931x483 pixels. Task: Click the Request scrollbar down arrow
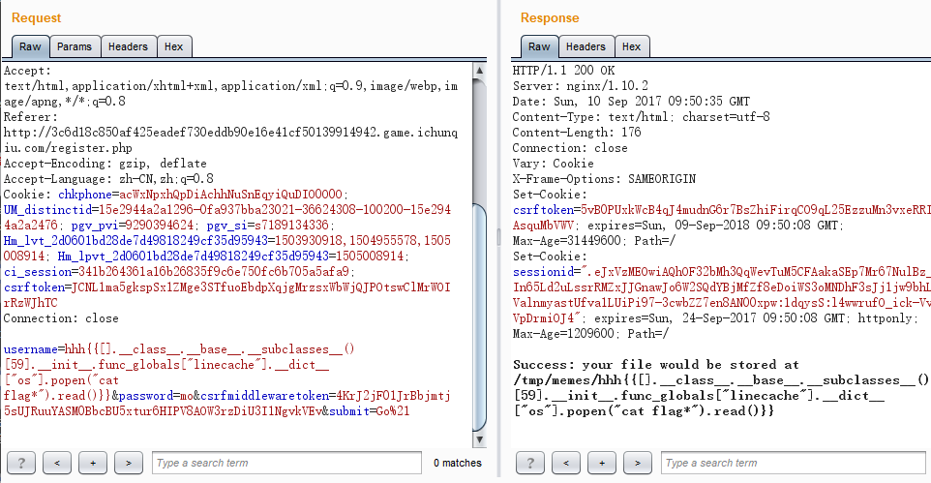click(x=480, y=439)
